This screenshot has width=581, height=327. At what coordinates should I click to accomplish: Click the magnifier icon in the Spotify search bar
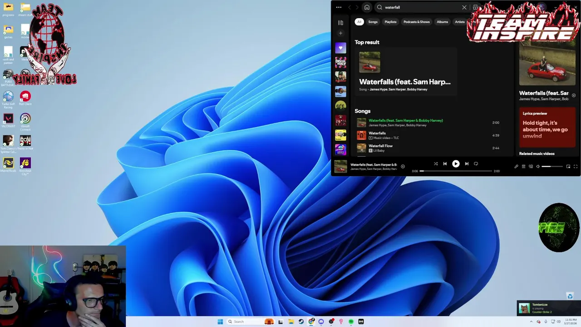(x=379, y=7)
